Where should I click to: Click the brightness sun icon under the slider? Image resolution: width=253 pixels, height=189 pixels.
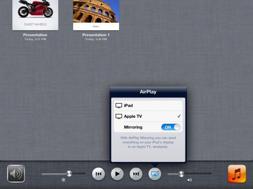point(63,180)
